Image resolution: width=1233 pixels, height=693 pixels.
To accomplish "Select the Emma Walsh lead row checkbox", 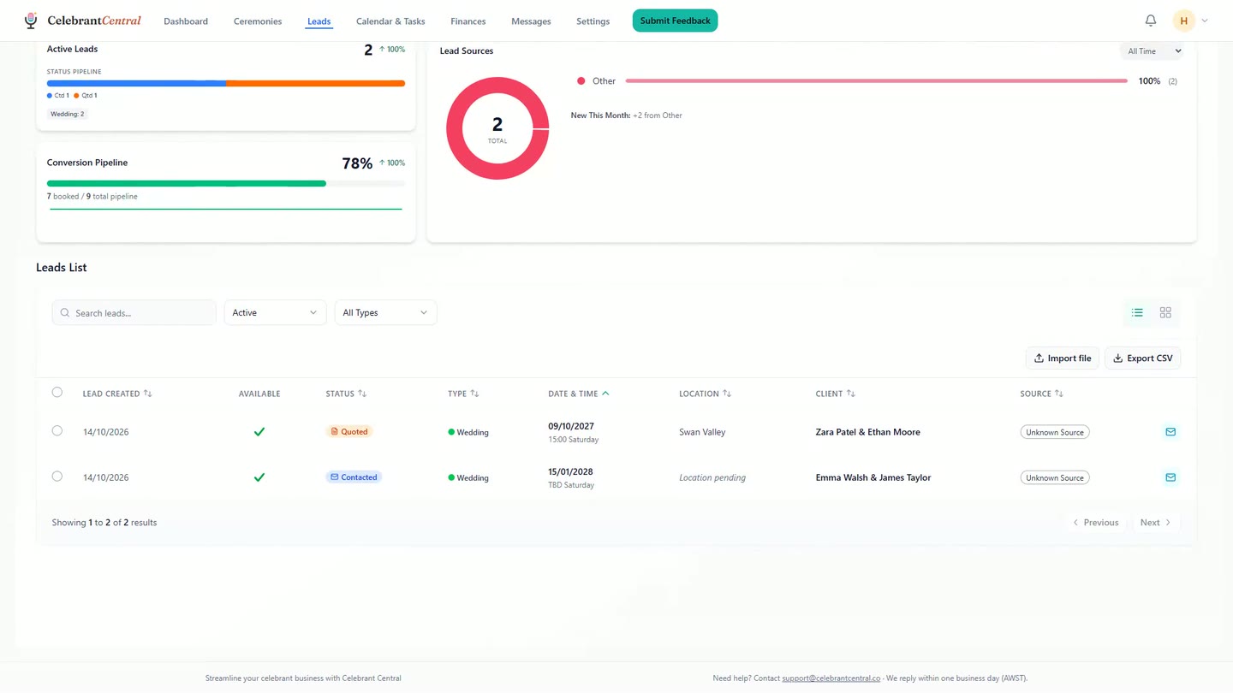I will pyautogui.click(x=57, y=477).
